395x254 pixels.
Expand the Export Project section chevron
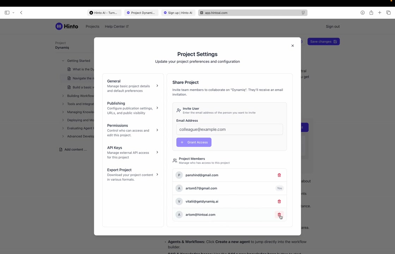[157, 175]
